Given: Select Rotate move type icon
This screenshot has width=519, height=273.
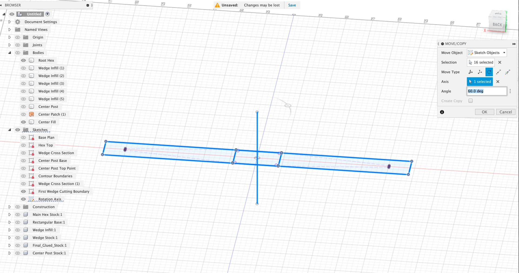Looking at the screenshot, I should click(489, 72).
